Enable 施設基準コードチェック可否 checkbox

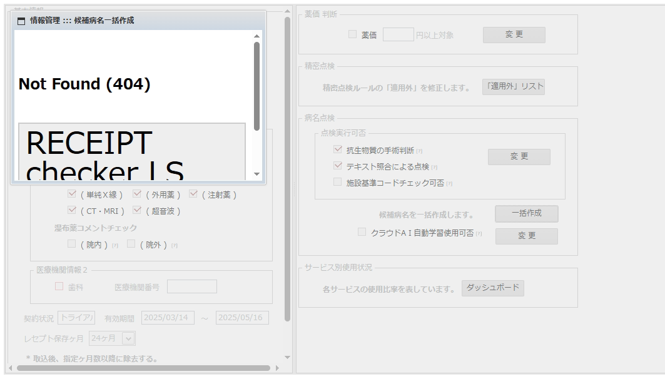(338, 182)
